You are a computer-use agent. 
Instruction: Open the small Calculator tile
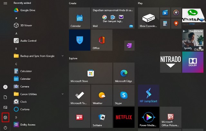165,23
